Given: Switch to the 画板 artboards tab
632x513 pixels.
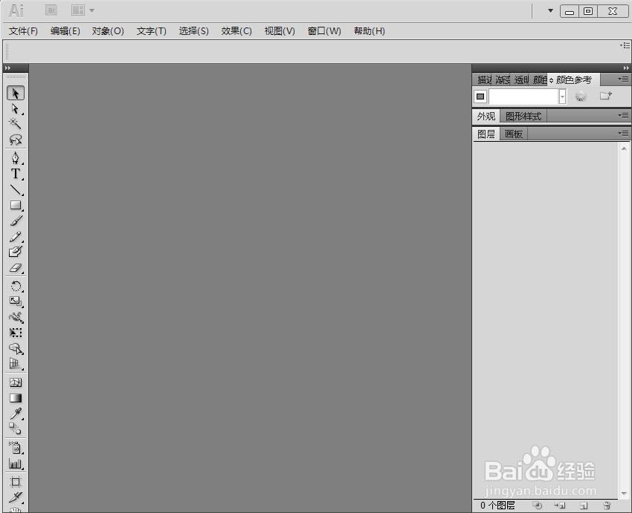Looking at the screenshot, I should click(514, 134).
